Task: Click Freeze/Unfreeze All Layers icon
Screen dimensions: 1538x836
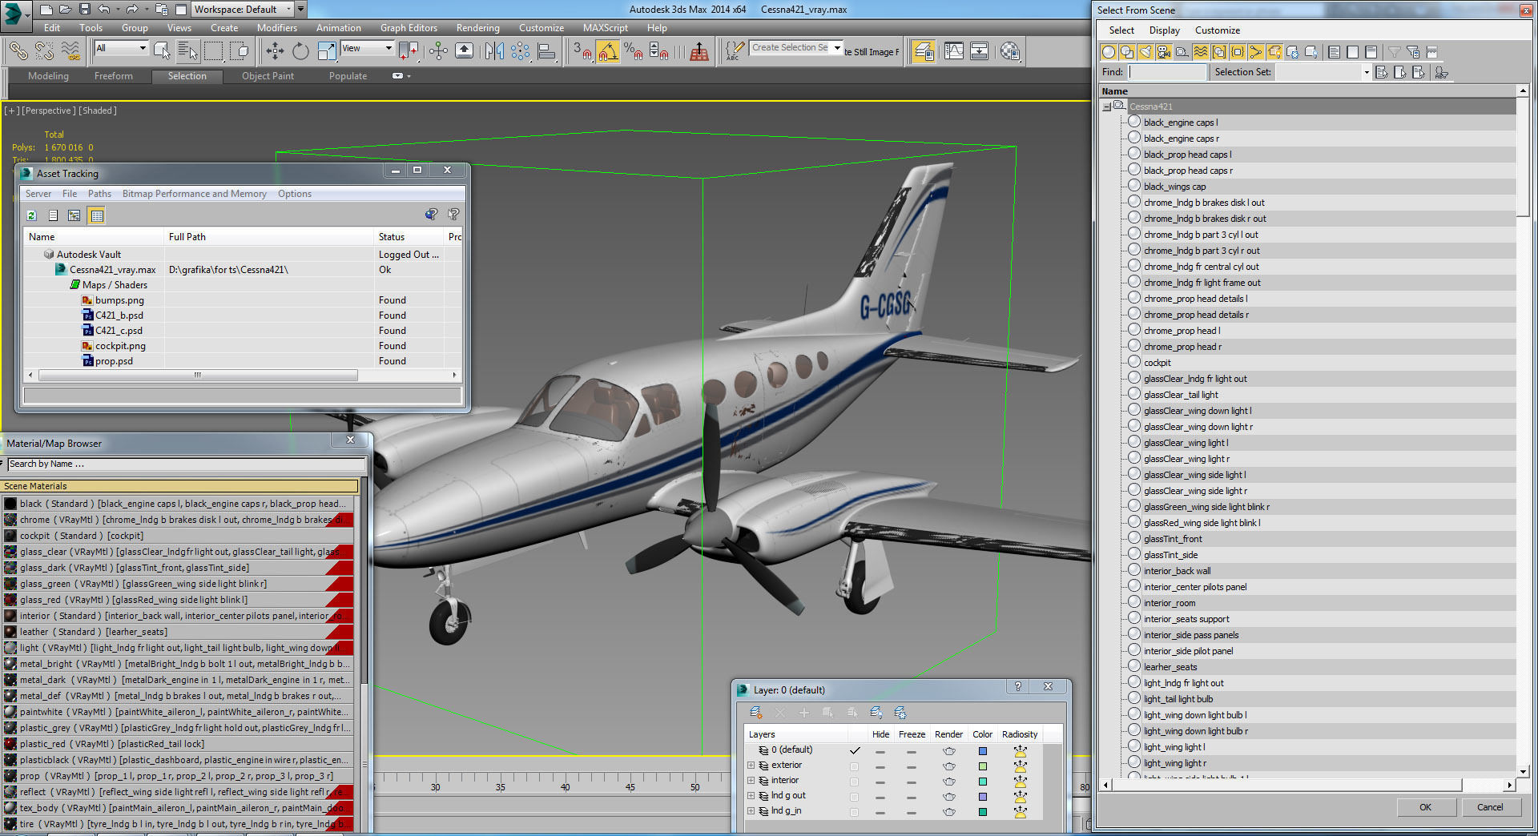Action: coord(900,713)
